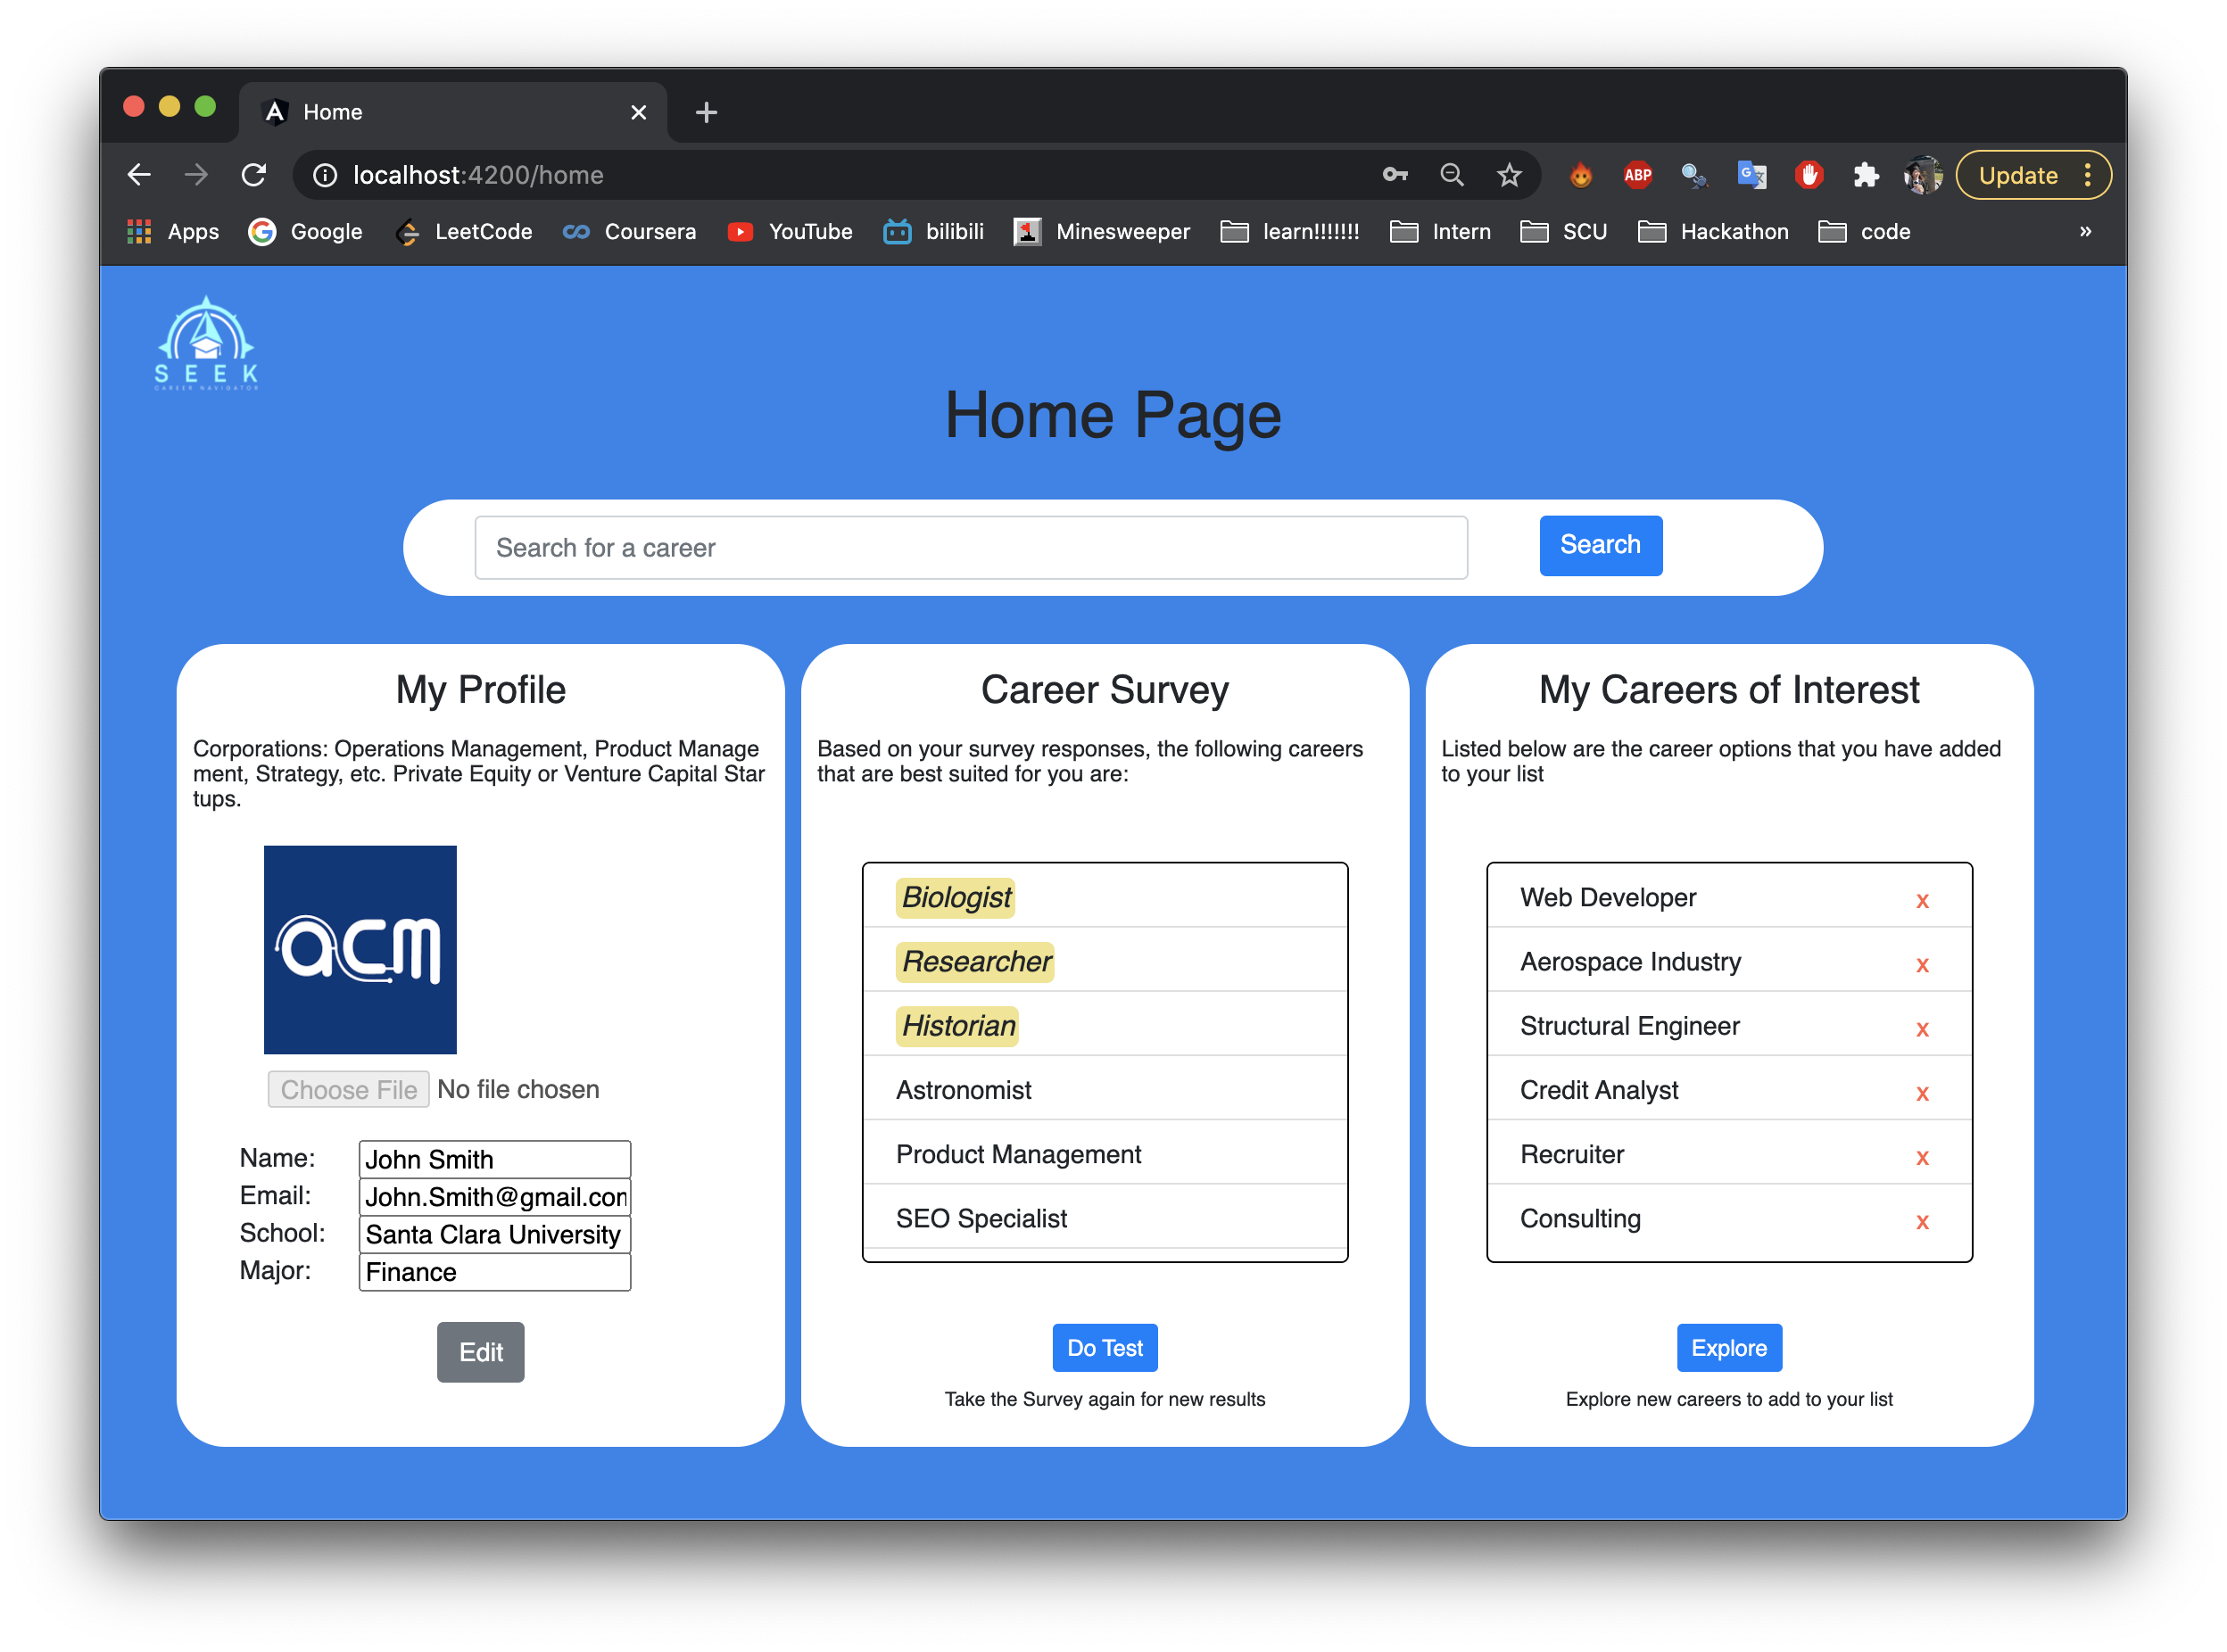Remove Consulting from careers list

[x=1921, y=1222]
